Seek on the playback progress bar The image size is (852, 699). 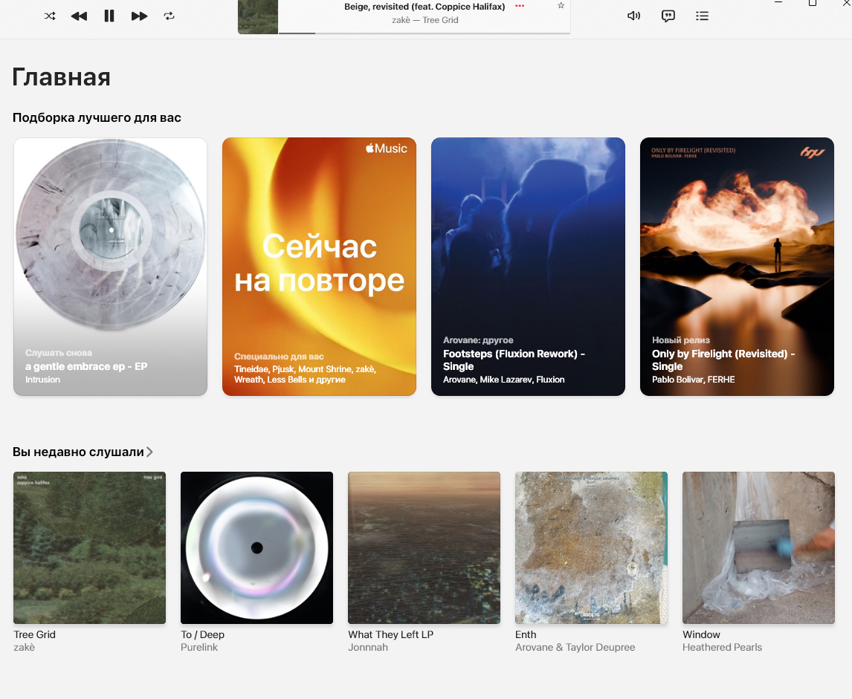425,33
